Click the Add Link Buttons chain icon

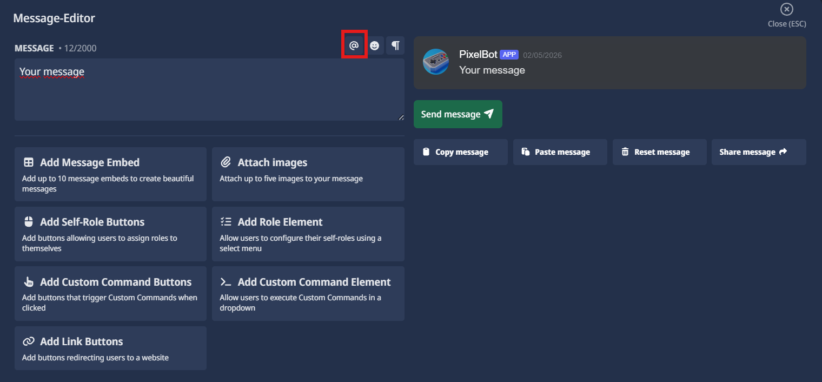point(28,341)
